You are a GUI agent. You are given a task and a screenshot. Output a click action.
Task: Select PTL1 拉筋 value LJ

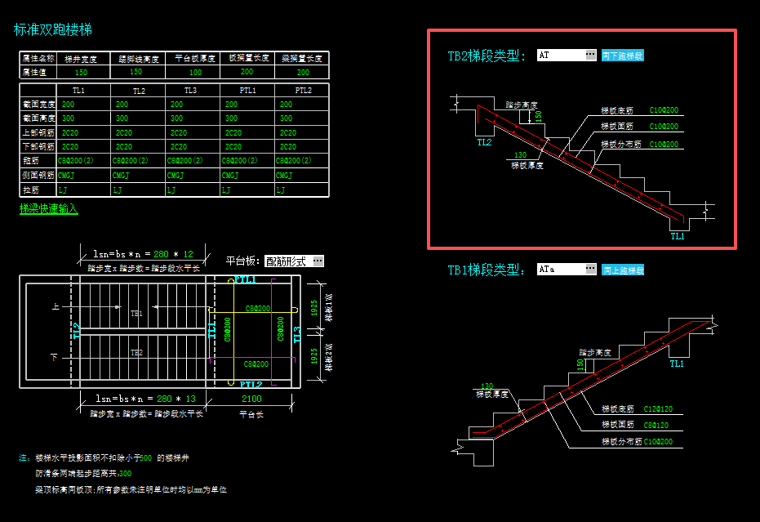[226, 190]
